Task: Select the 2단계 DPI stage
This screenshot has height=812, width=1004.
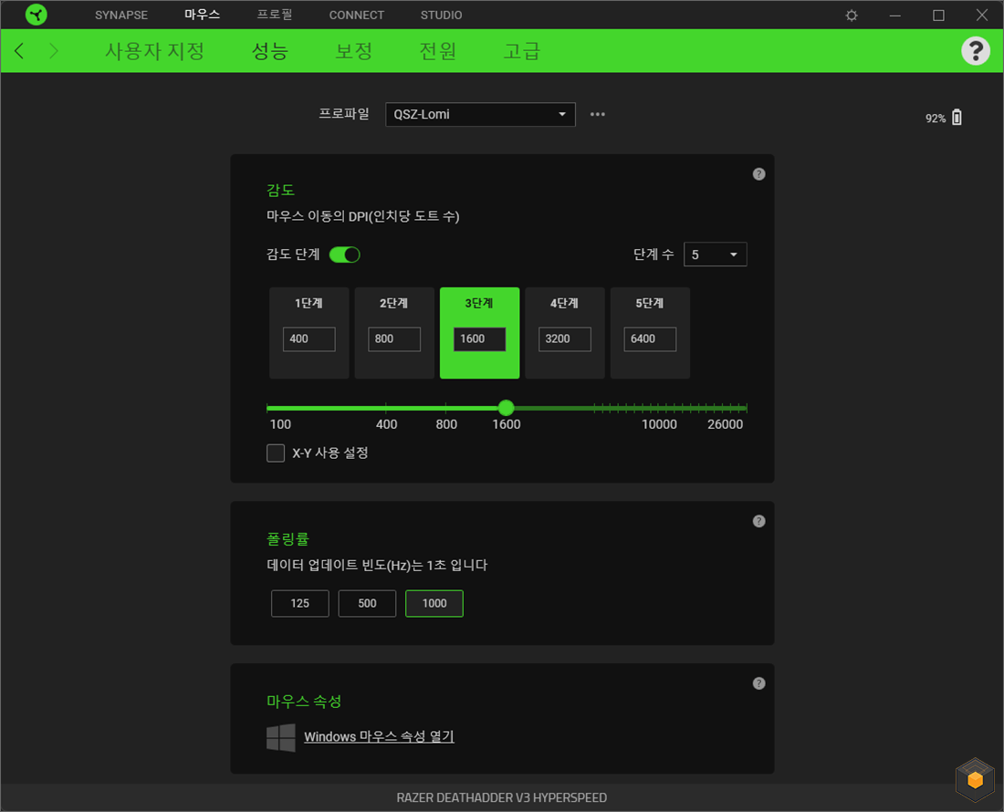Action: [x=393, y=333]
